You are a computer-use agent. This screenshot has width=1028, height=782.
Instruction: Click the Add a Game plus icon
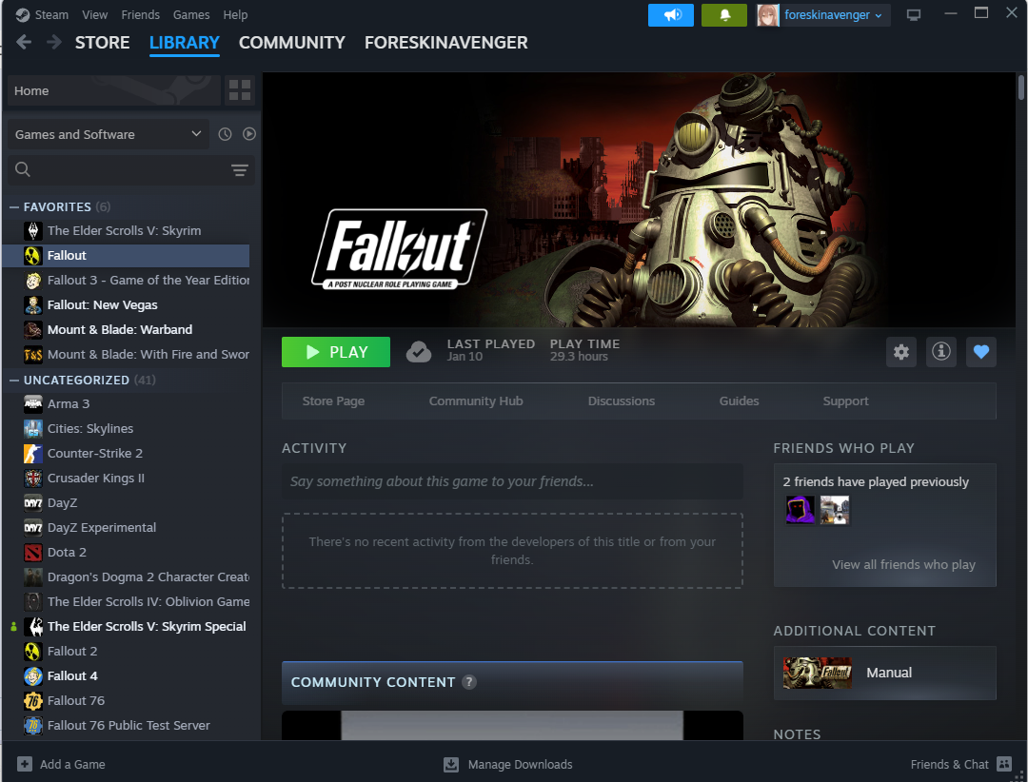click(24, 764)
